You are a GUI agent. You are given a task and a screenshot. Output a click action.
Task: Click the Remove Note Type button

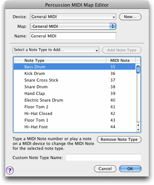pos(119,139)
